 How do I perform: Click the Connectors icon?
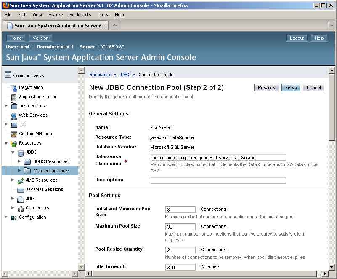point(21,209)
